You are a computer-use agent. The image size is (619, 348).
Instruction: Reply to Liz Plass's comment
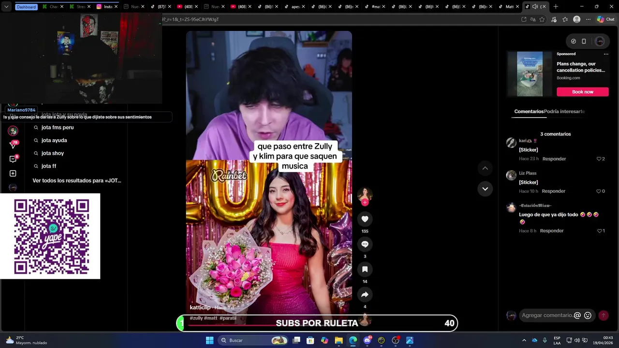coord(554,191)
